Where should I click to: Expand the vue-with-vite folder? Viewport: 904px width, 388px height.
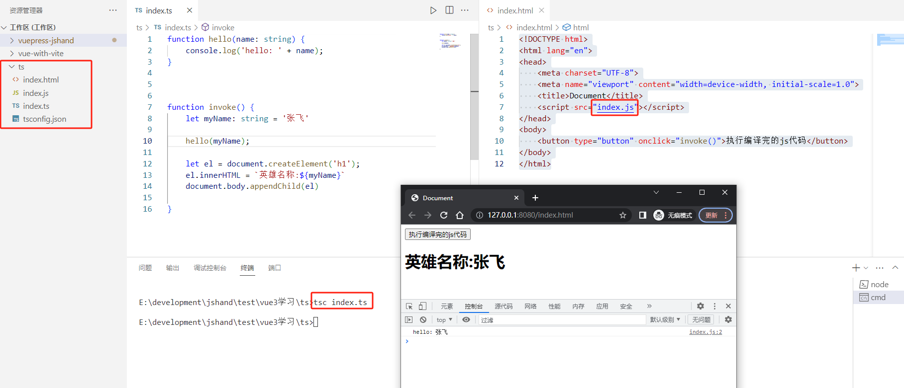[x=12, y=53]
